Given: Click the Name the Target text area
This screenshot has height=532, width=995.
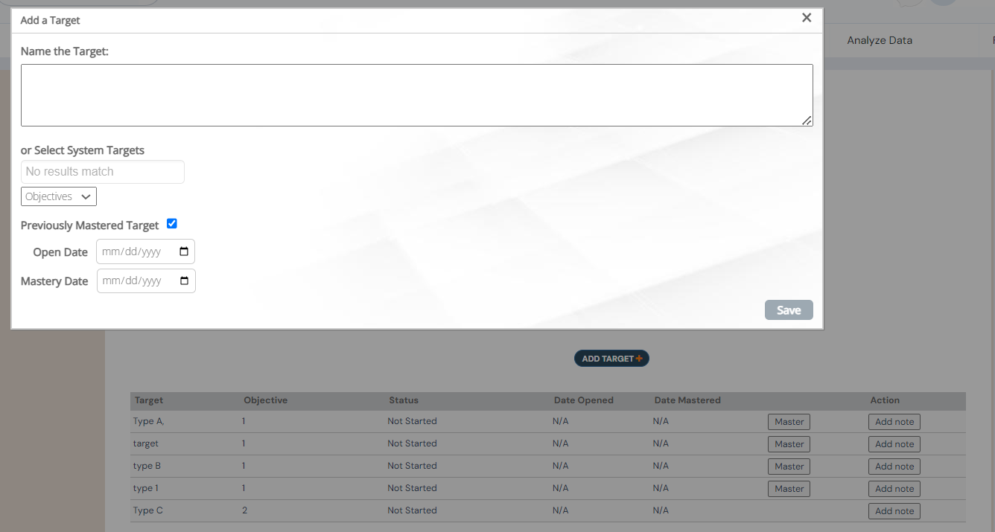Looking at the screenshot, I should click(x=416, y=95).
